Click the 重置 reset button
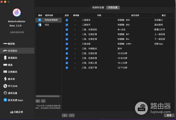The width and height of the screenshot is (176, 120). point(169,115)
